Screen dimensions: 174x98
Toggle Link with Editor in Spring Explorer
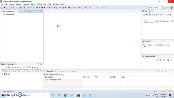tap(160, 60)
